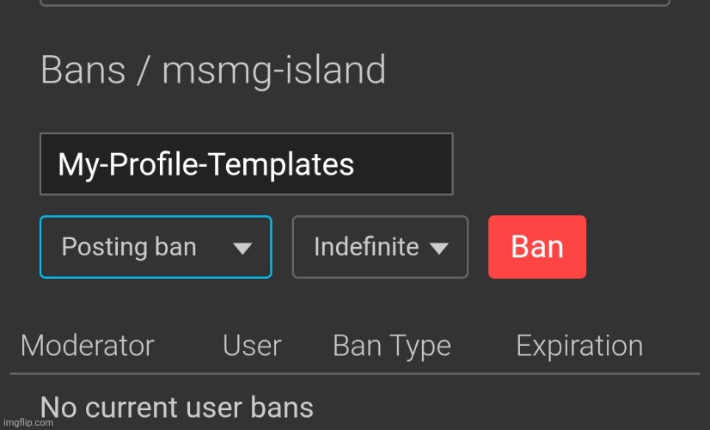The image size is (710, 430).
Task: Click the Posting ban label text
Action: pos(129,247)
